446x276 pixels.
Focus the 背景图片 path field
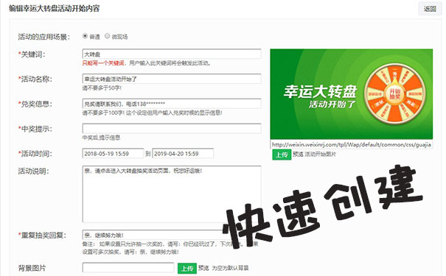[128, 268]
